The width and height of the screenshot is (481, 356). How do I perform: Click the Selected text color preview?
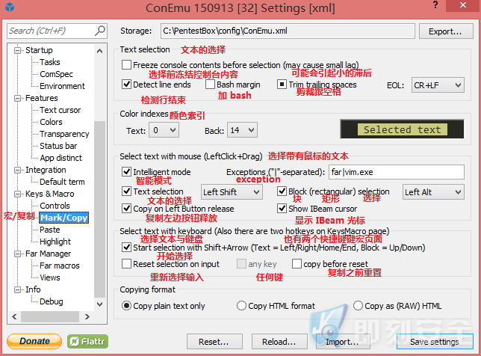[402, 129]
